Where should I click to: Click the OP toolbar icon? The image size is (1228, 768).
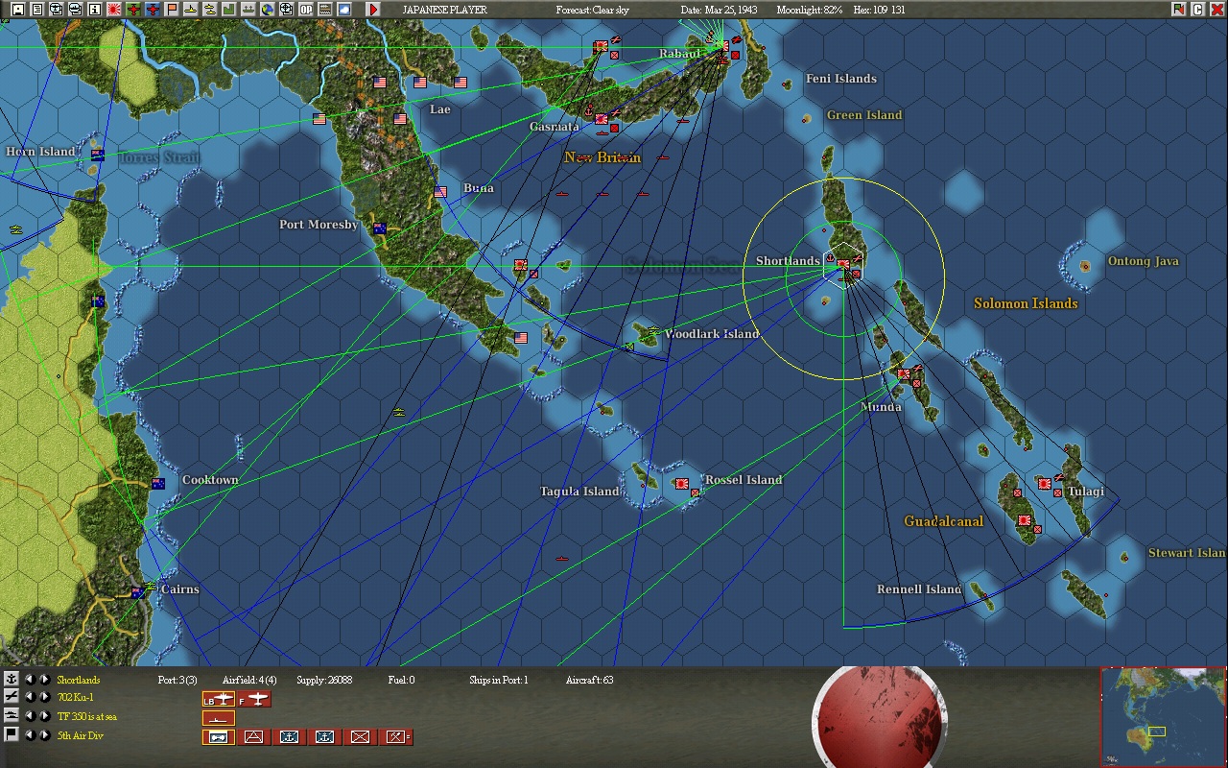point(306,10)
